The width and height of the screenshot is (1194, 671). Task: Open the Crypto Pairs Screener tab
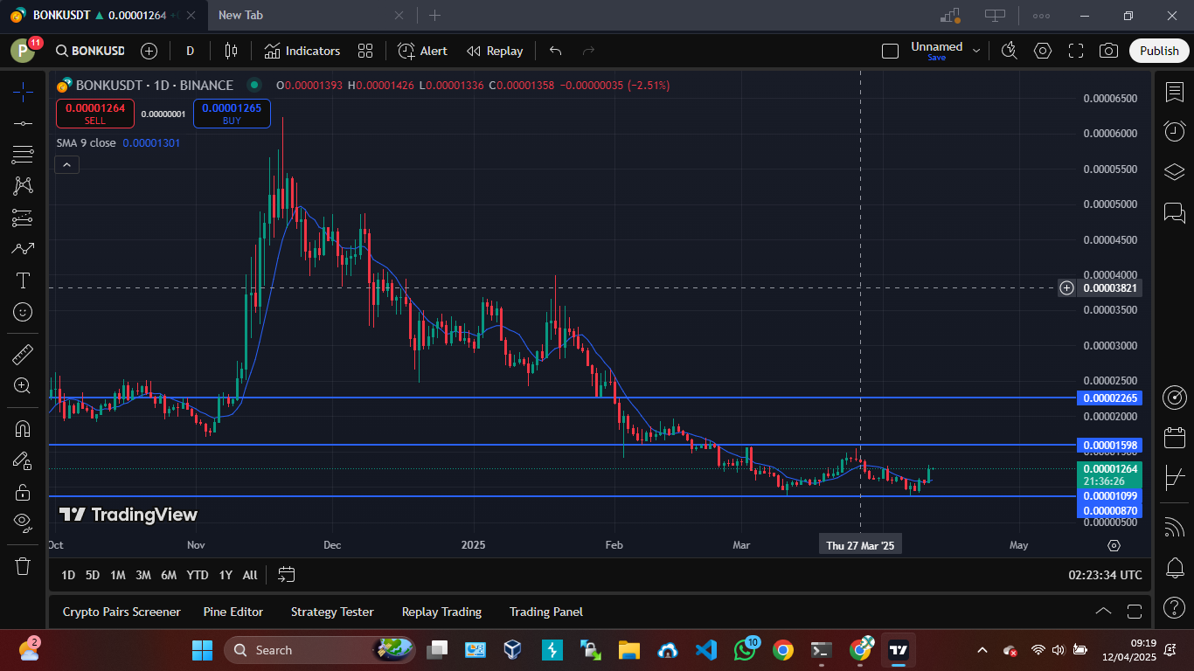[x=121, y=612]
